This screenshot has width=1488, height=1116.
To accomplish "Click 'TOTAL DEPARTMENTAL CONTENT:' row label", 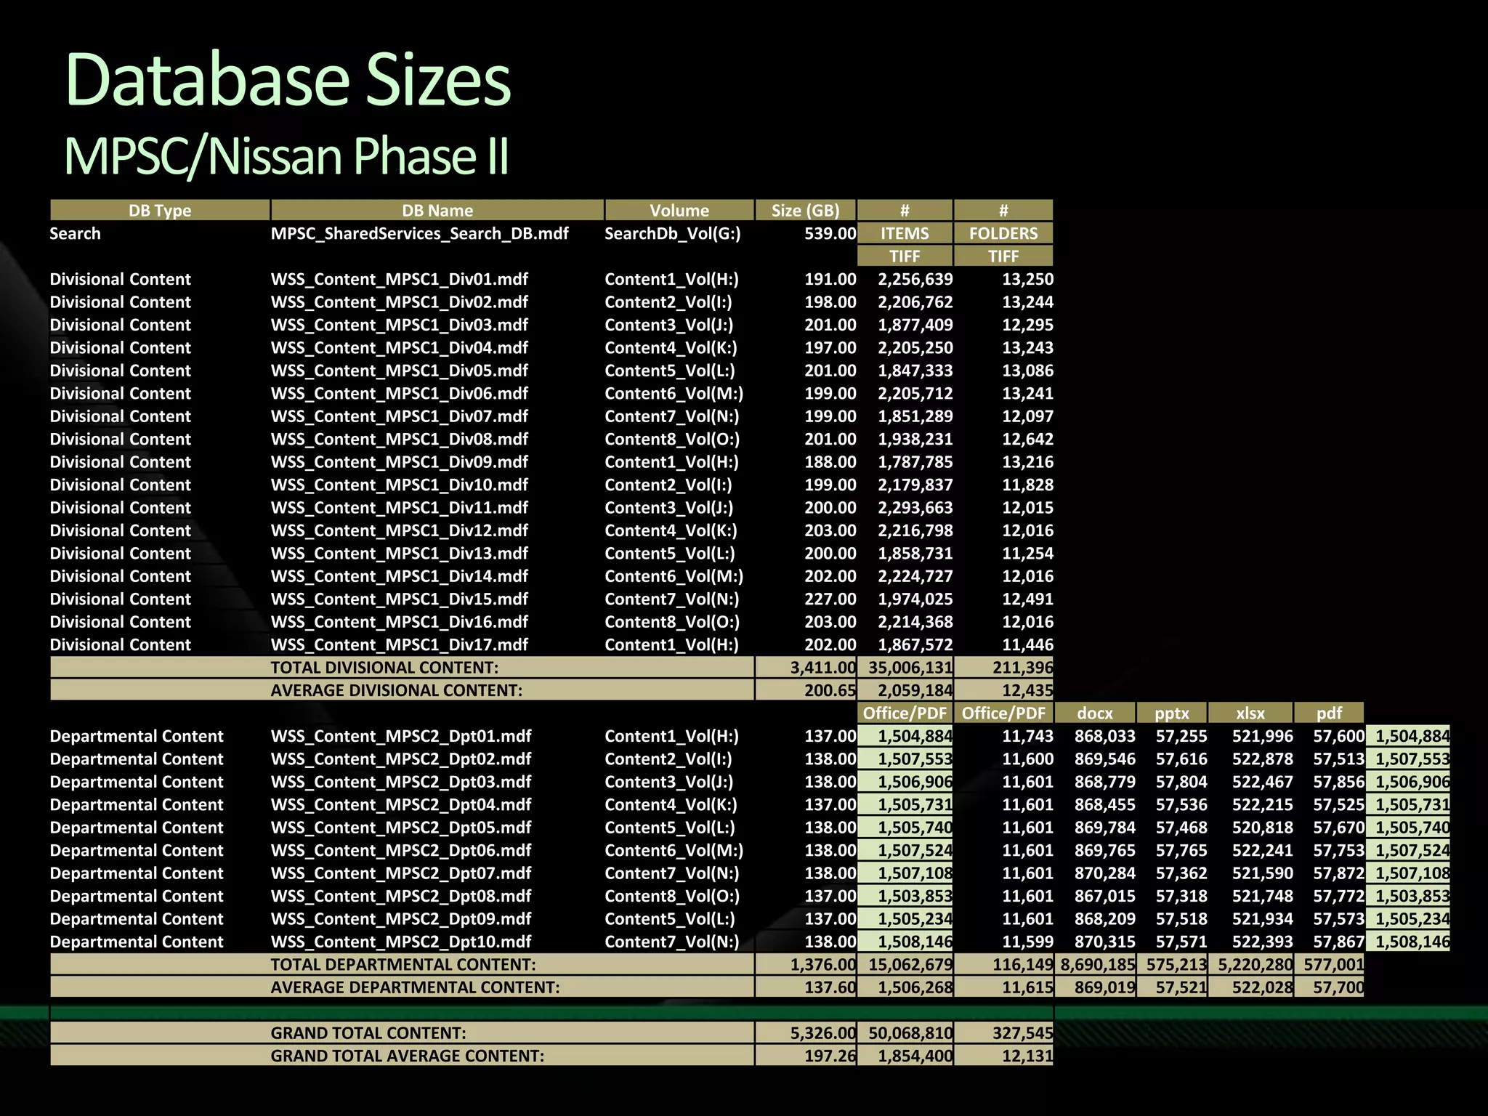I will [403, 965].
